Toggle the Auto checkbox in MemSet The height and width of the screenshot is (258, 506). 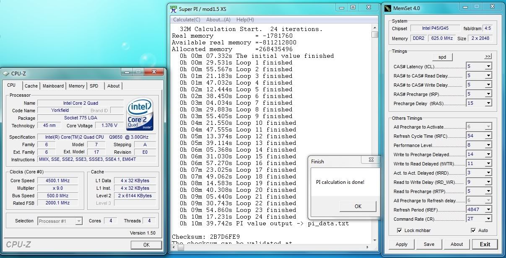coord(473,230)
